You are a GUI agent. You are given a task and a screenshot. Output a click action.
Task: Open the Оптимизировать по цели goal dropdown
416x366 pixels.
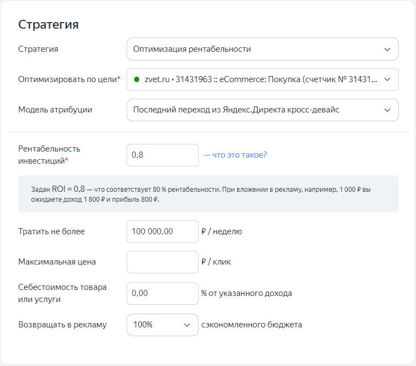(x=262, y=79)
